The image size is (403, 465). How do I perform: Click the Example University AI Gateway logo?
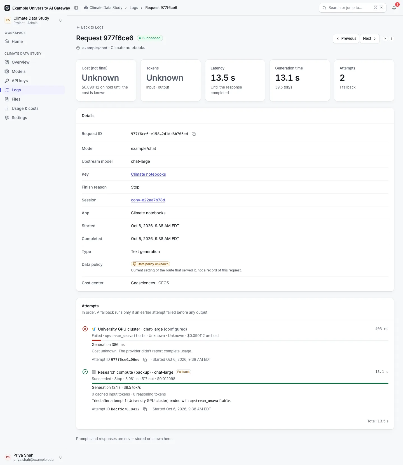pos(7,8)
